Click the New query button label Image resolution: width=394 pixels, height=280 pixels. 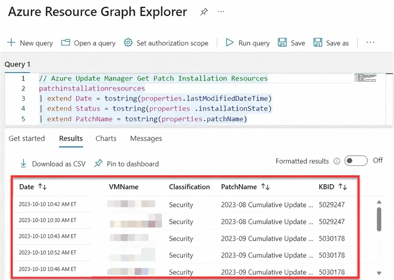tap(36, 43)
